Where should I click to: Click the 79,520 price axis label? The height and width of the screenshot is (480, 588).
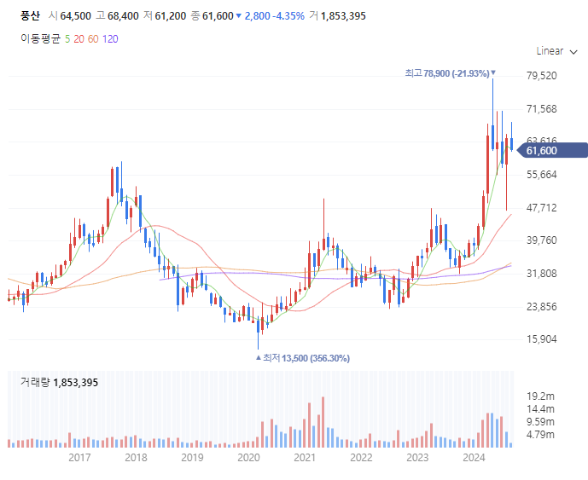click(x=542, y=76)
